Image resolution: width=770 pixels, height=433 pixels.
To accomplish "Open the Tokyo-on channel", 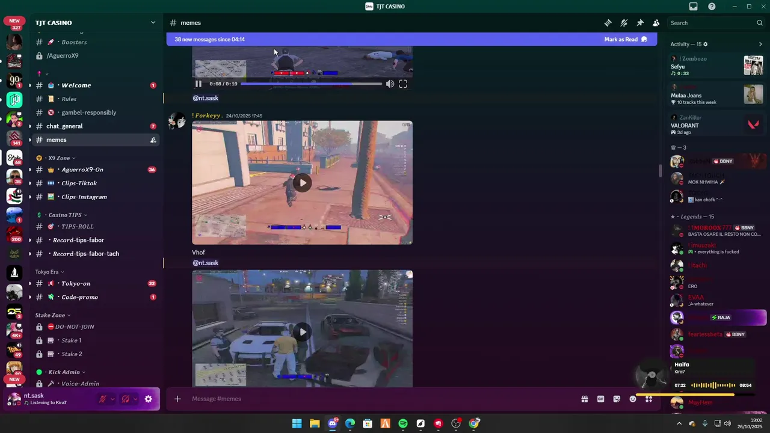I will [x=95, y=283].
